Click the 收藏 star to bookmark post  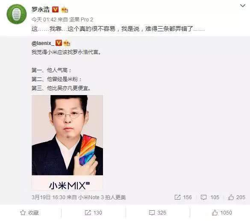click(x=29, y=212)
